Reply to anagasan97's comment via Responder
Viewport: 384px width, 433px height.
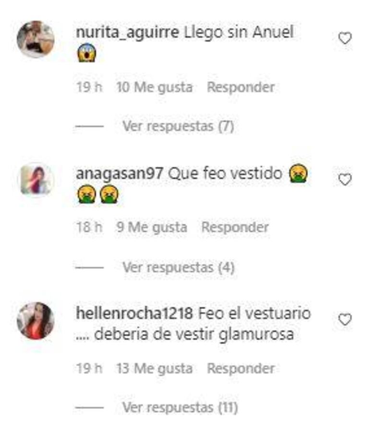click(x=235, y=228)
